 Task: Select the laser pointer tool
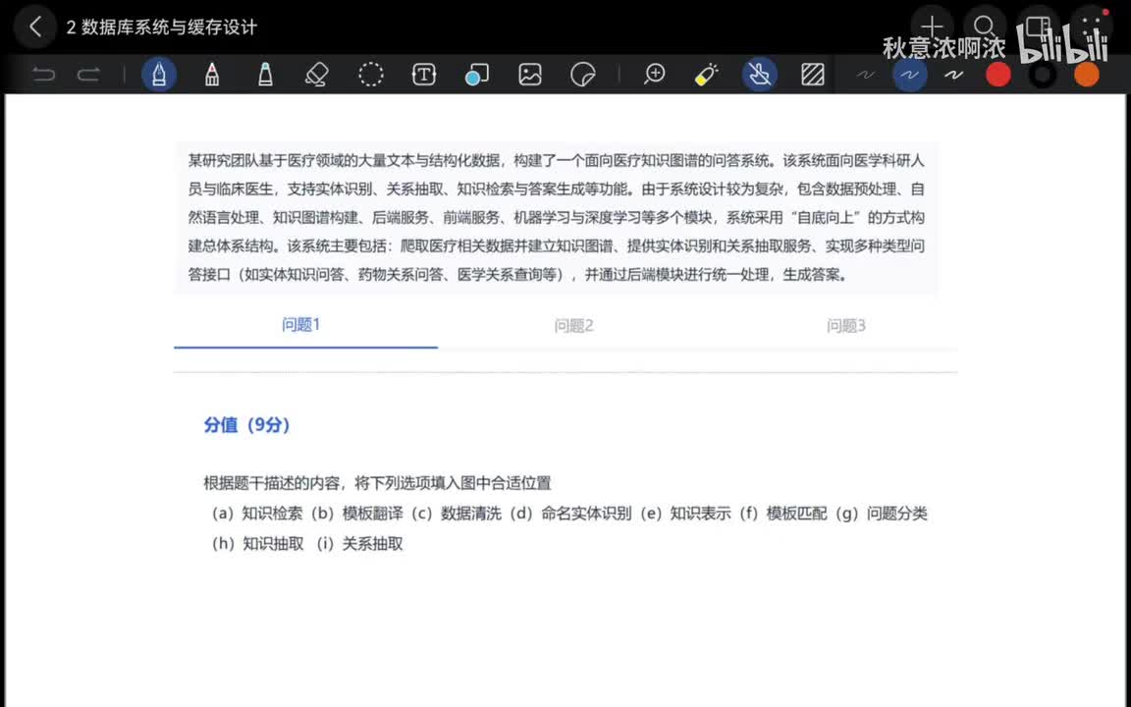point(706,75)
